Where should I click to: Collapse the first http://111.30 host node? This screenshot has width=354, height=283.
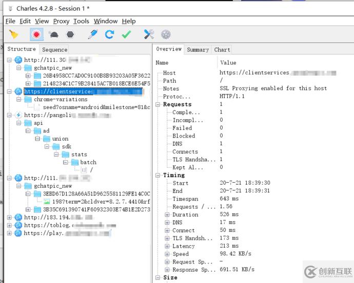[x=9, y=60]
